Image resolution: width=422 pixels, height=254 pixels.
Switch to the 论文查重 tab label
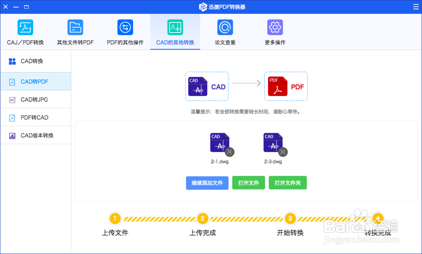click(225, 42)
